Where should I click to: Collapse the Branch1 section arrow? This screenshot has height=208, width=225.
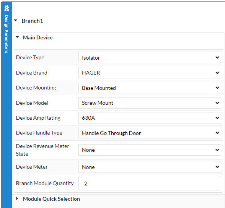pos(15,21)
